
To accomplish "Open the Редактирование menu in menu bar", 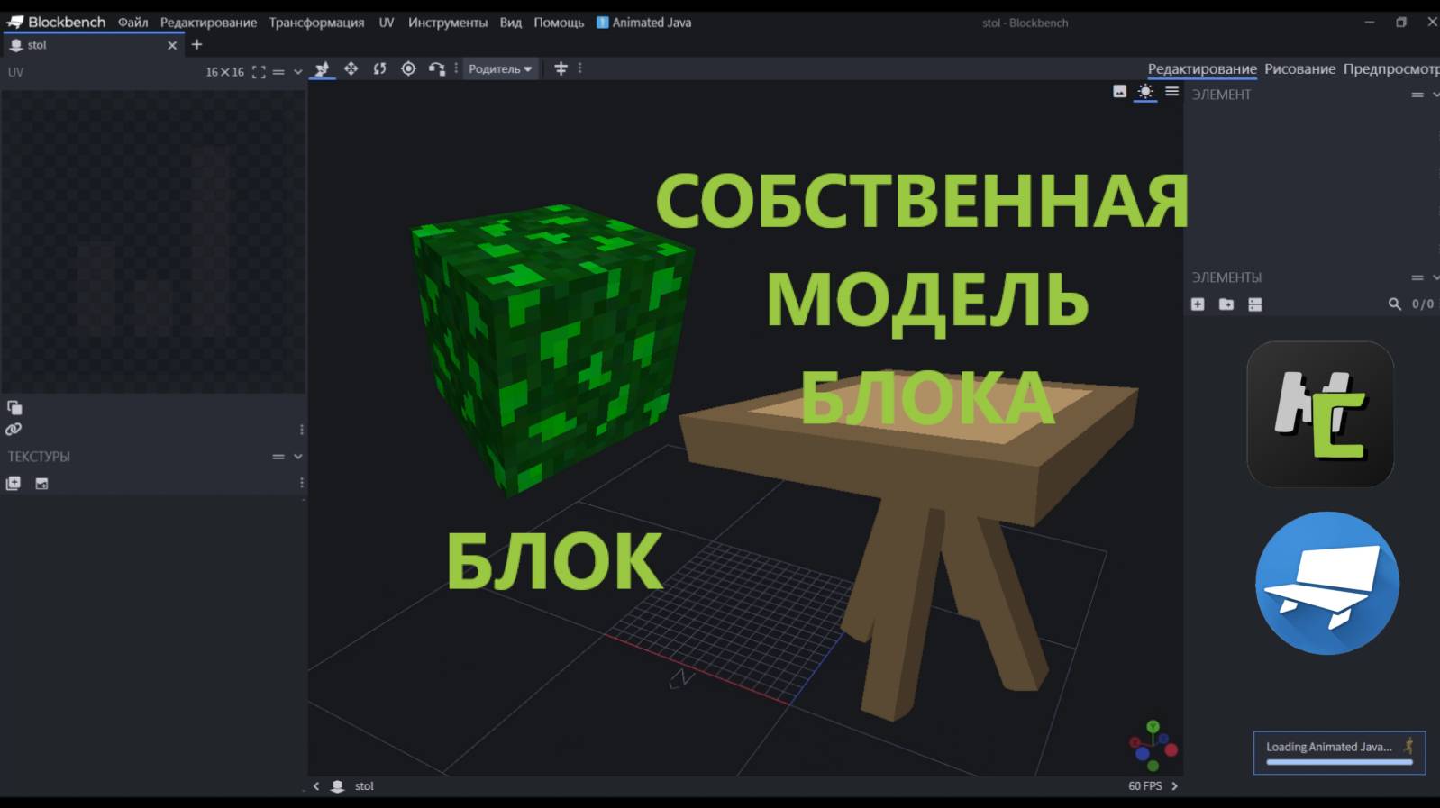I will 208,23.
